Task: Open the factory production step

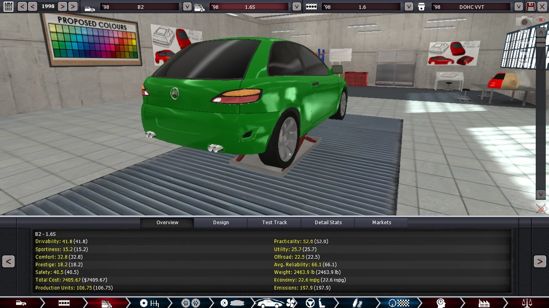Action: pos(483,303)
